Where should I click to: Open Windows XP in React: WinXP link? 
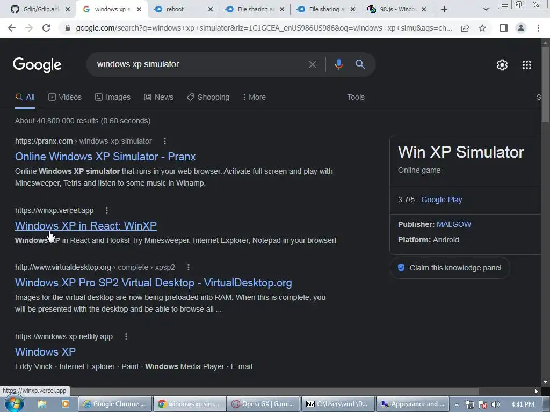click(86, 226)
